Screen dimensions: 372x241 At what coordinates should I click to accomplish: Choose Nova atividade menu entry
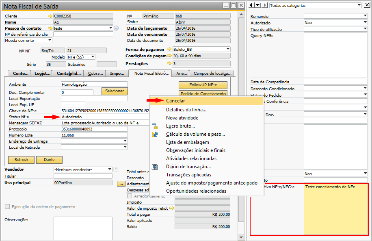tap(206, 118)
